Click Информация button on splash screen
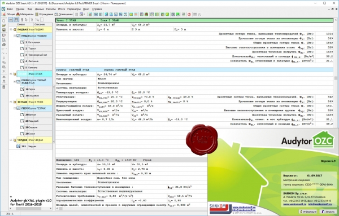Viewport: 339px width, 216px height. click(308, 211)
